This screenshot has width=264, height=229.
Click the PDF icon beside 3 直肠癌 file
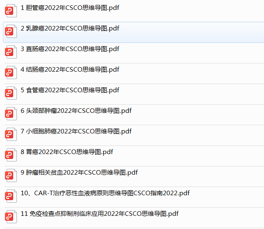11,52
